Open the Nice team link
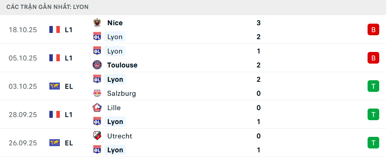 click(x=115, y=23)
